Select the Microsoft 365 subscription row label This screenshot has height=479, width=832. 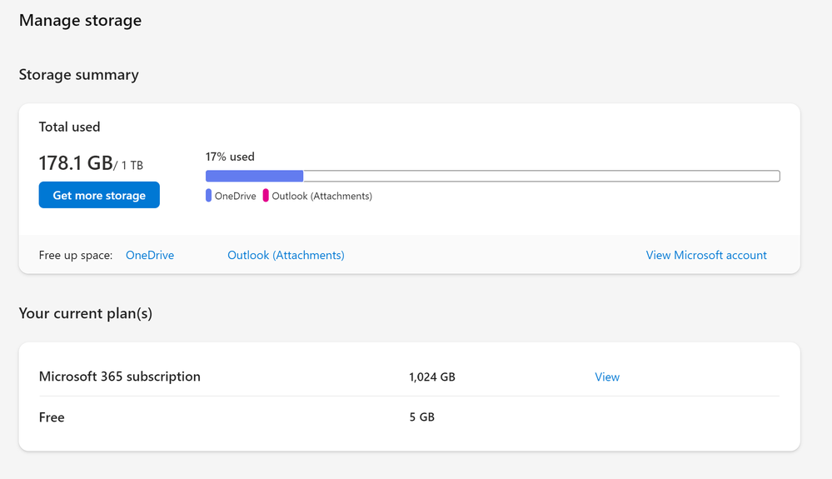119,377
